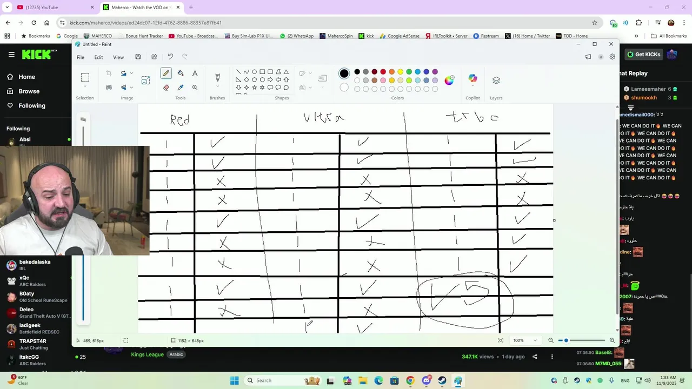This screenshot has width=692, height=389.
Task: Open the File menu in Paint
Action: point(81,57)
